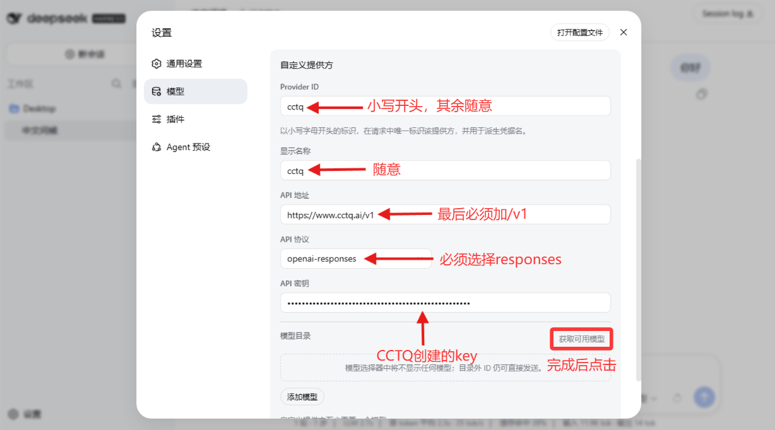This screenshot has height=430, width=775.
Task: Click the 模型目录 label
Action: tap(295, 336)
